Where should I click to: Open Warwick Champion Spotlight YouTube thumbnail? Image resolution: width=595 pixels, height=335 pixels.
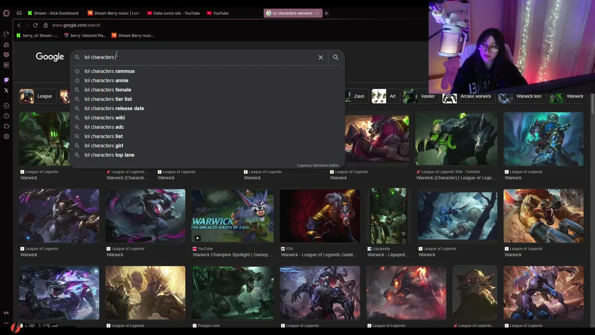click(x=232, y=215)
